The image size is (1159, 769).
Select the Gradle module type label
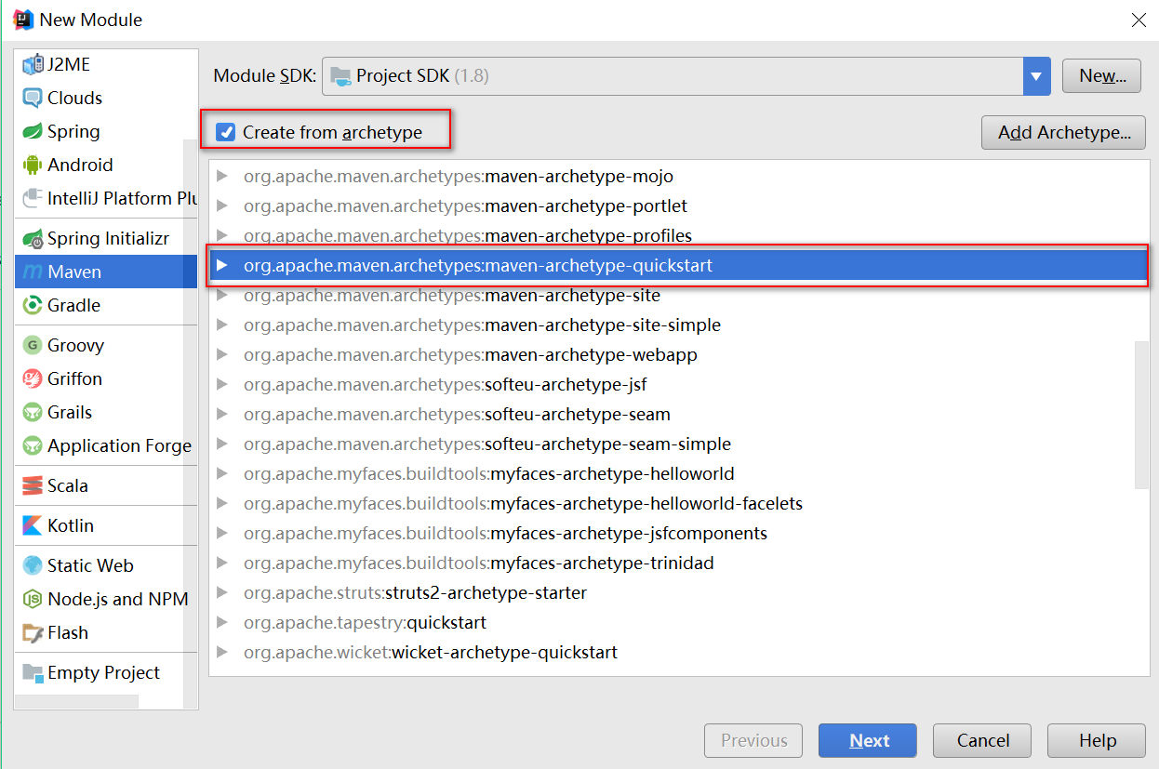pos(73,305)
